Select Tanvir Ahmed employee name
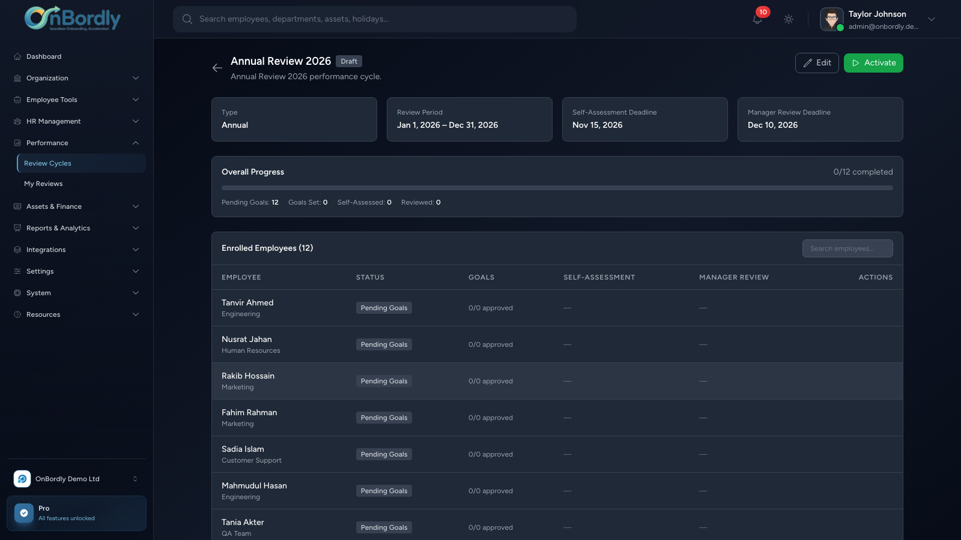The height and width of the screenshot is (540, 961). (247, 302)
